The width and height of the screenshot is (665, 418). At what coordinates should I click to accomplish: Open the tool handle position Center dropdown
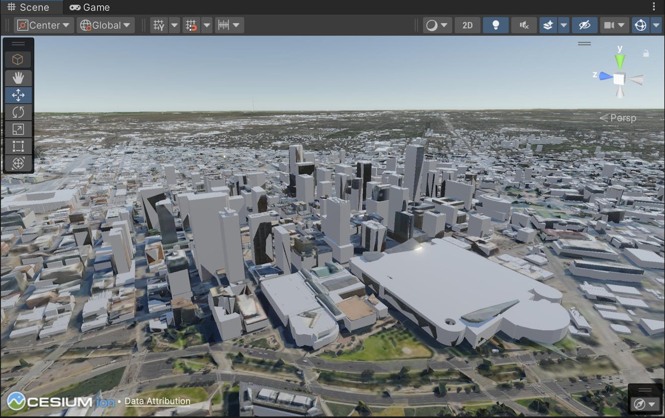click(x=43, y=25)
